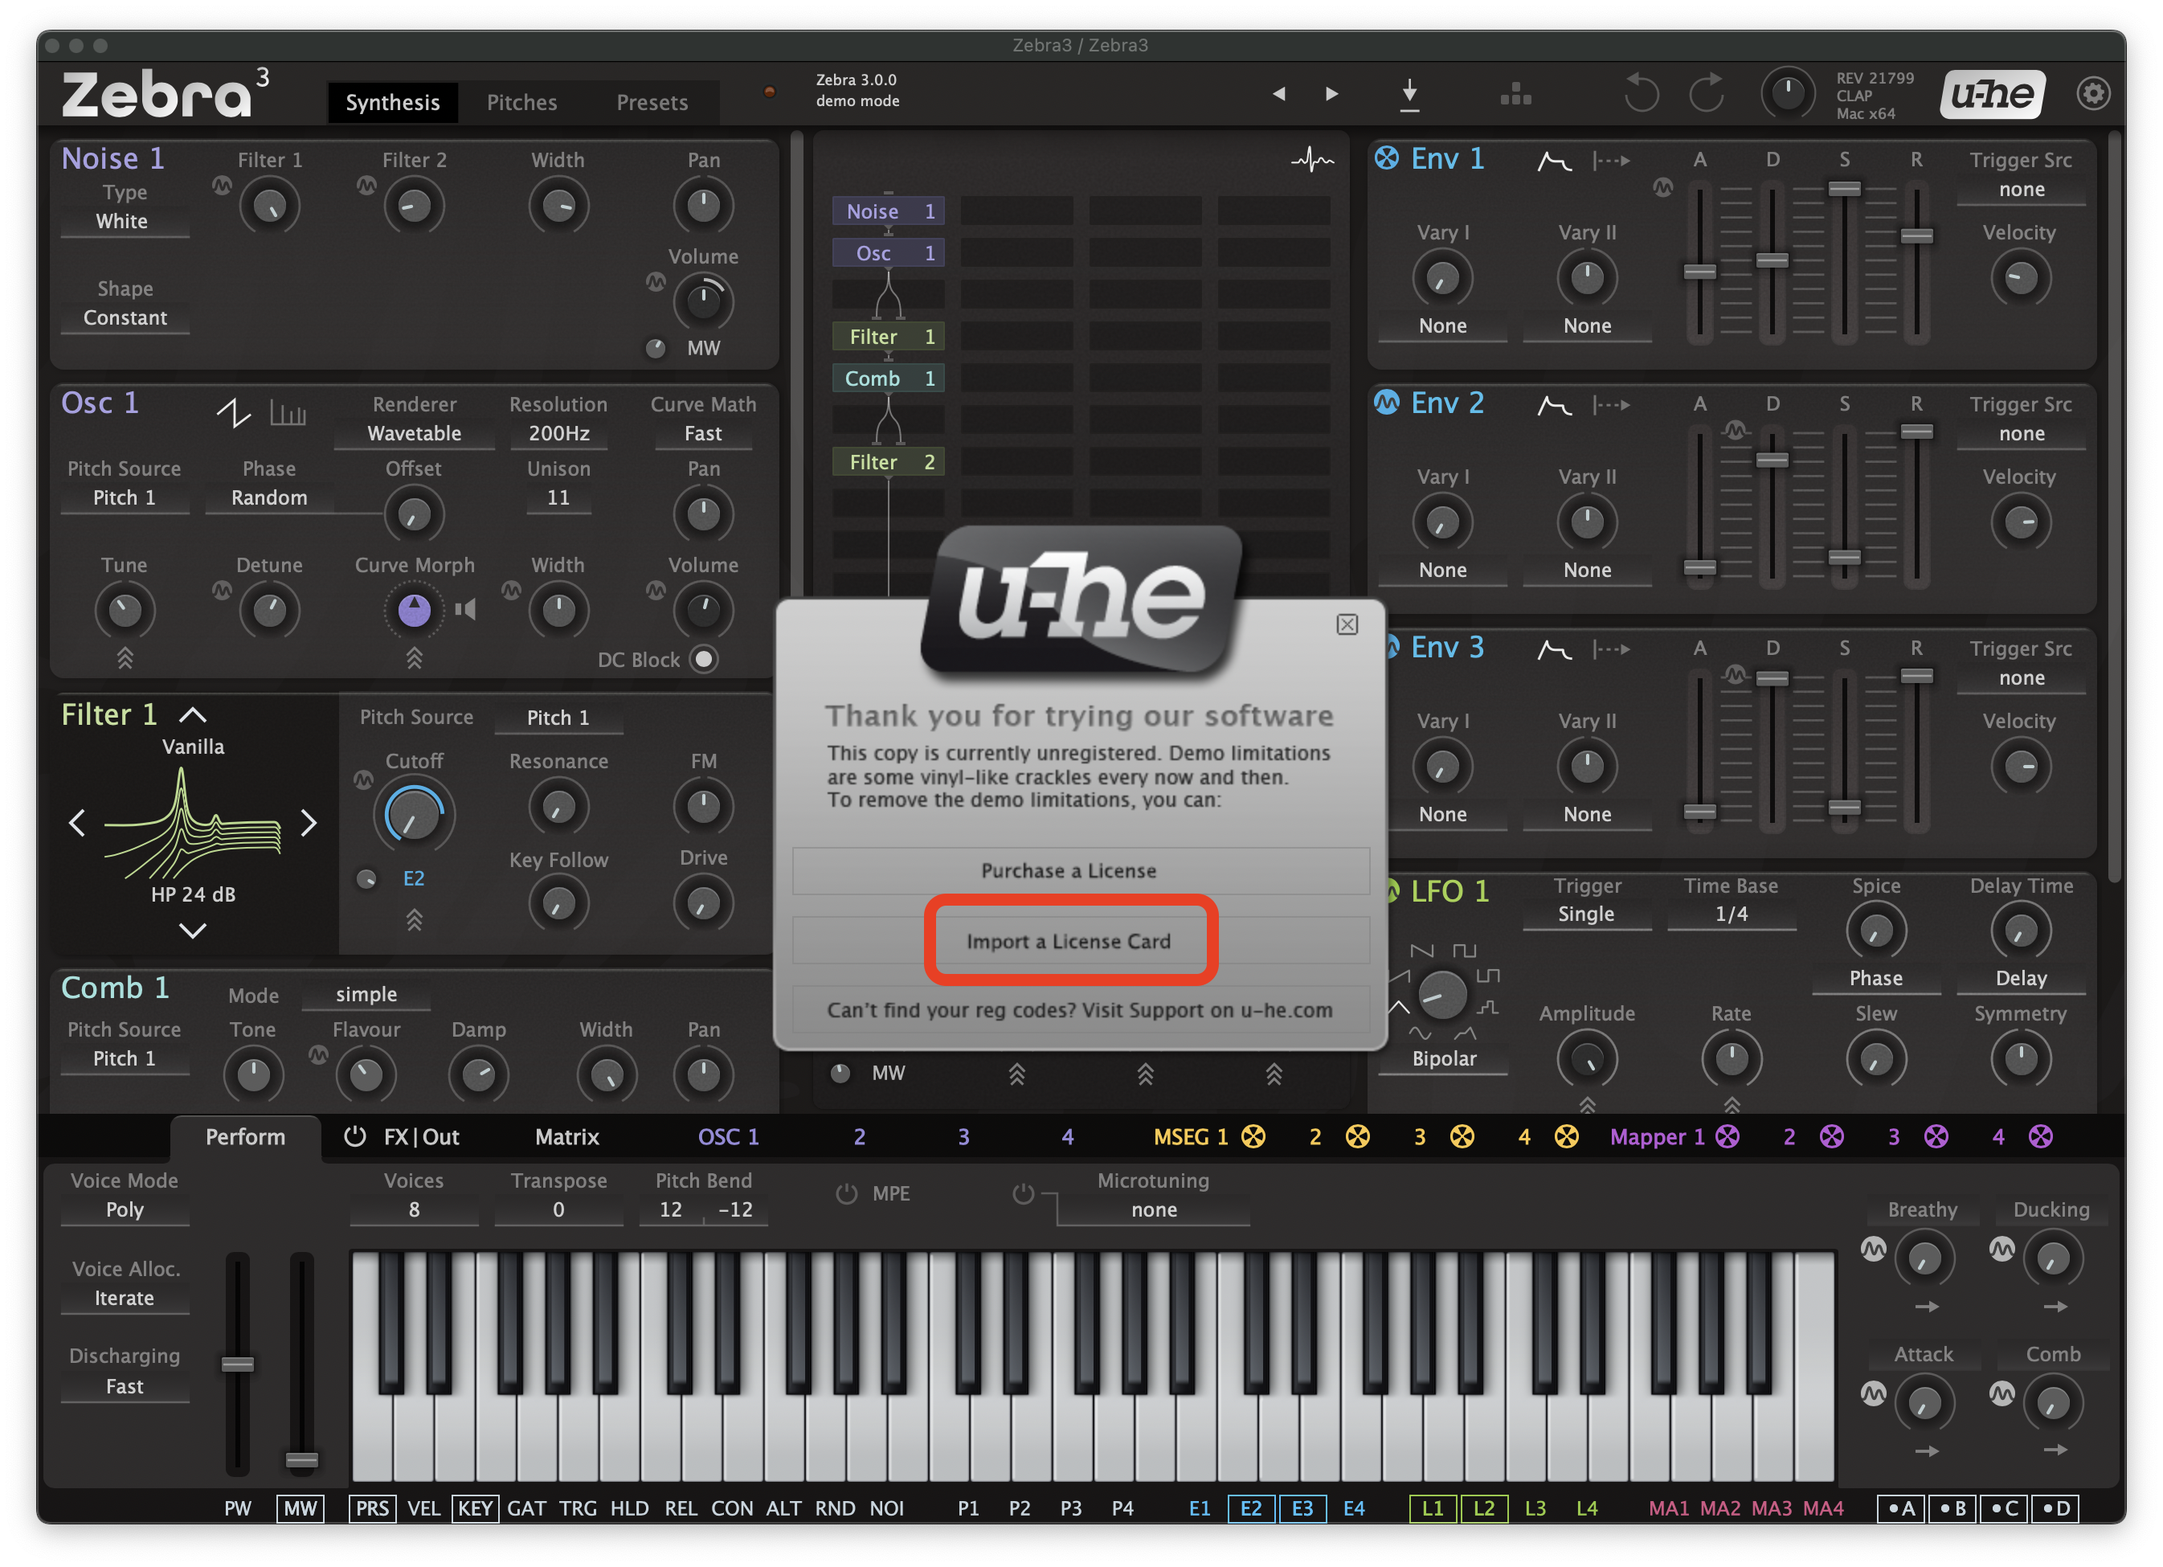Open the oscilloscope waveform icon in grid
Screen dimensions: 2163x1567
pos(1312,160)
